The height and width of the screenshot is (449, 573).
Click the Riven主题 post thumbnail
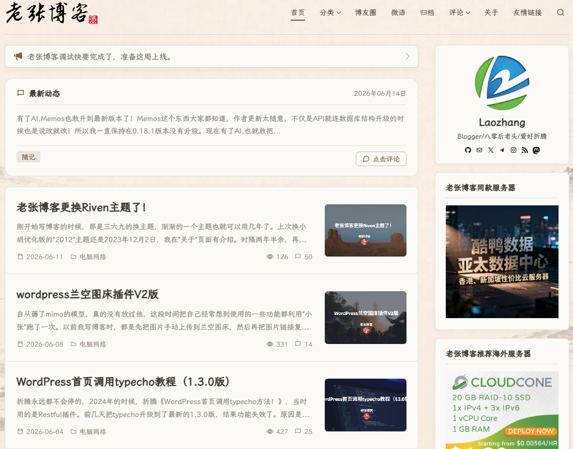[366, 230]
